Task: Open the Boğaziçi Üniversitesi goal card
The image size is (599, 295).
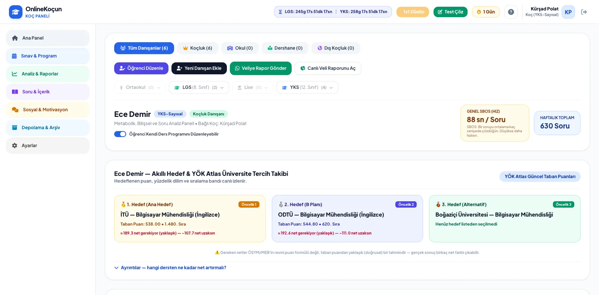Action: [x=505, y=219]
